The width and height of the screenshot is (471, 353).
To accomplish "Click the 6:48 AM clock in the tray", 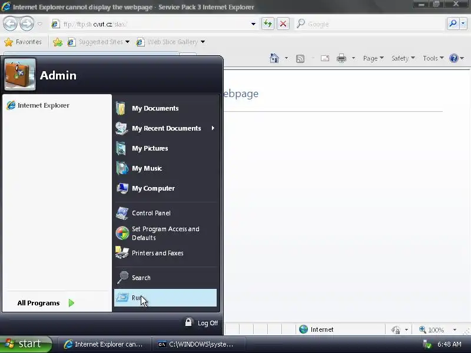I will coord(449,344).
